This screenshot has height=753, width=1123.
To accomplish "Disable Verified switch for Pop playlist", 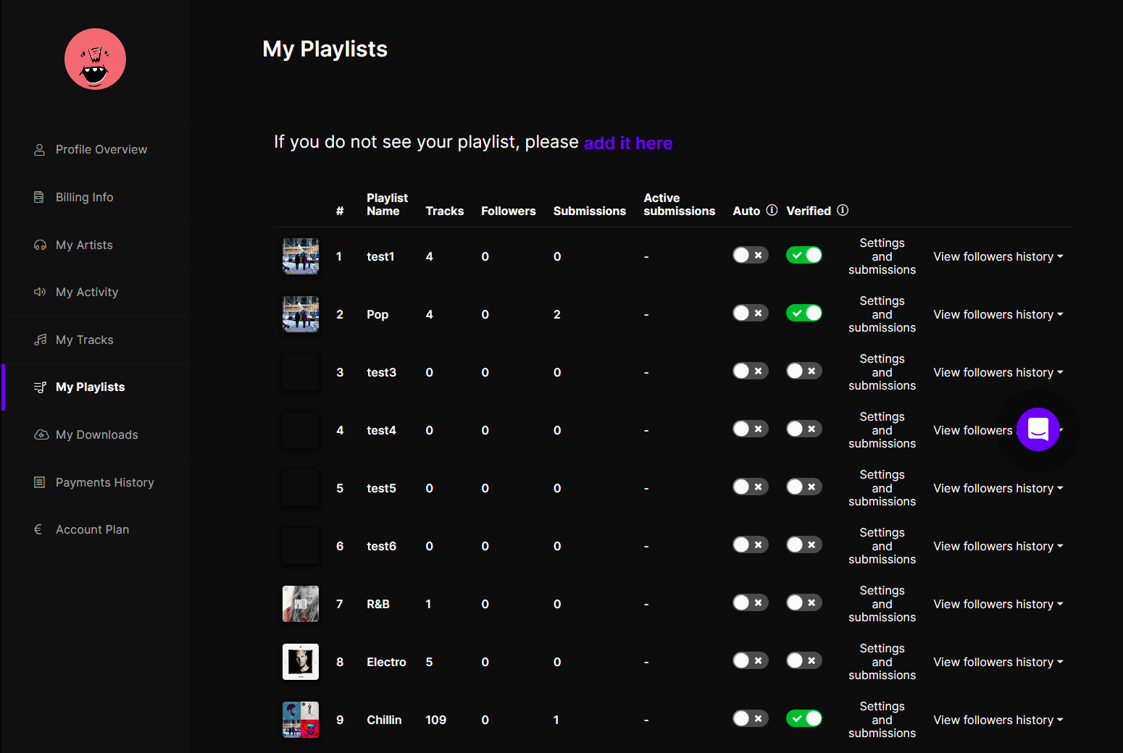I will [x=804, y=313].
